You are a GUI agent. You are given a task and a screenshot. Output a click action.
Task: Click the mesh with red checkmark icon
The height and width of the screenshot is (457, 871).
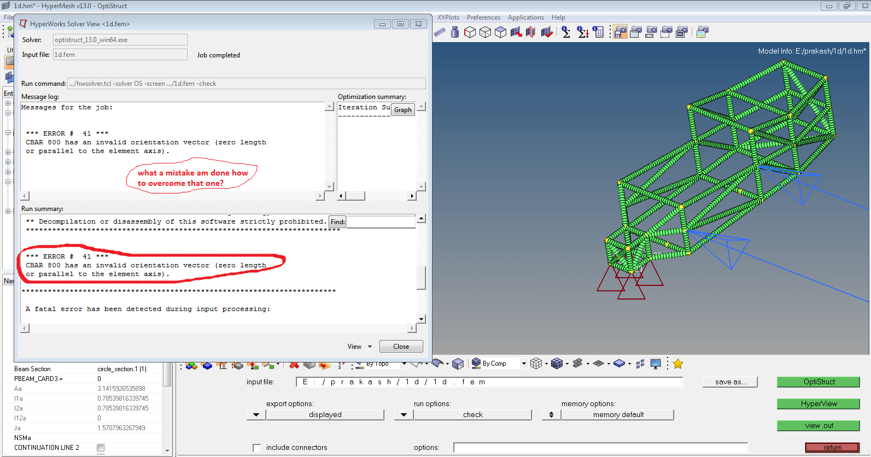tap(547, 32)
